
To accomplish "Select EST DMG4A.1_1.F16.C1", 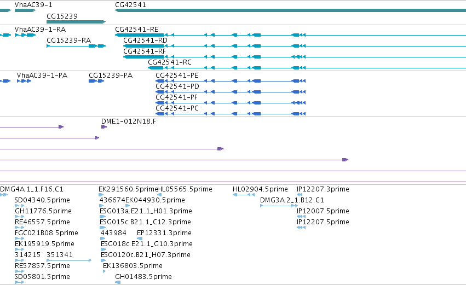I will [32, 189].
